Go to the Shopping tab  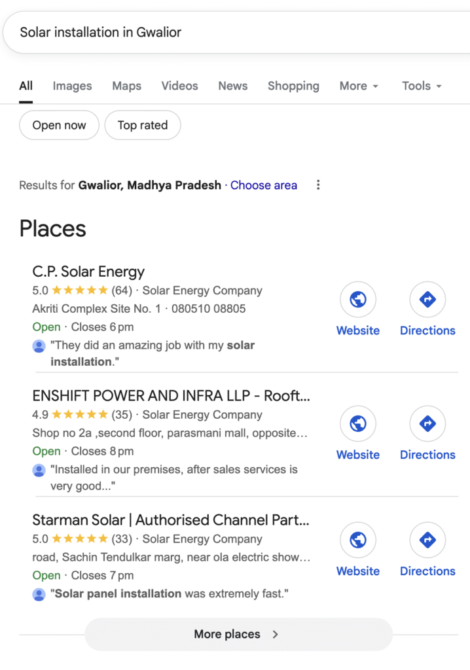[x=293, y=86]
